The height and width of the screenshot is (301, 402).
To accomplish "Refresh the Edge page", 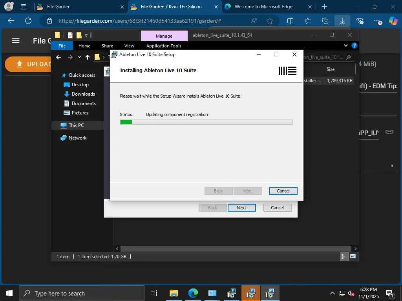I will click(28, 21).
